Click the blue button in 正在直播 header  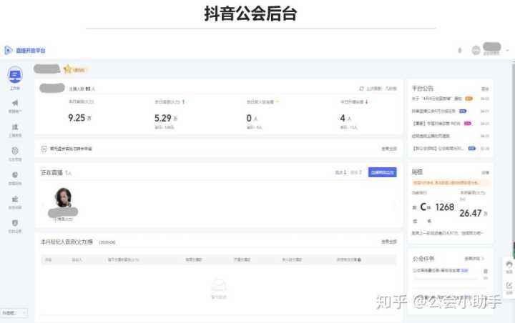tap(382, 172)
